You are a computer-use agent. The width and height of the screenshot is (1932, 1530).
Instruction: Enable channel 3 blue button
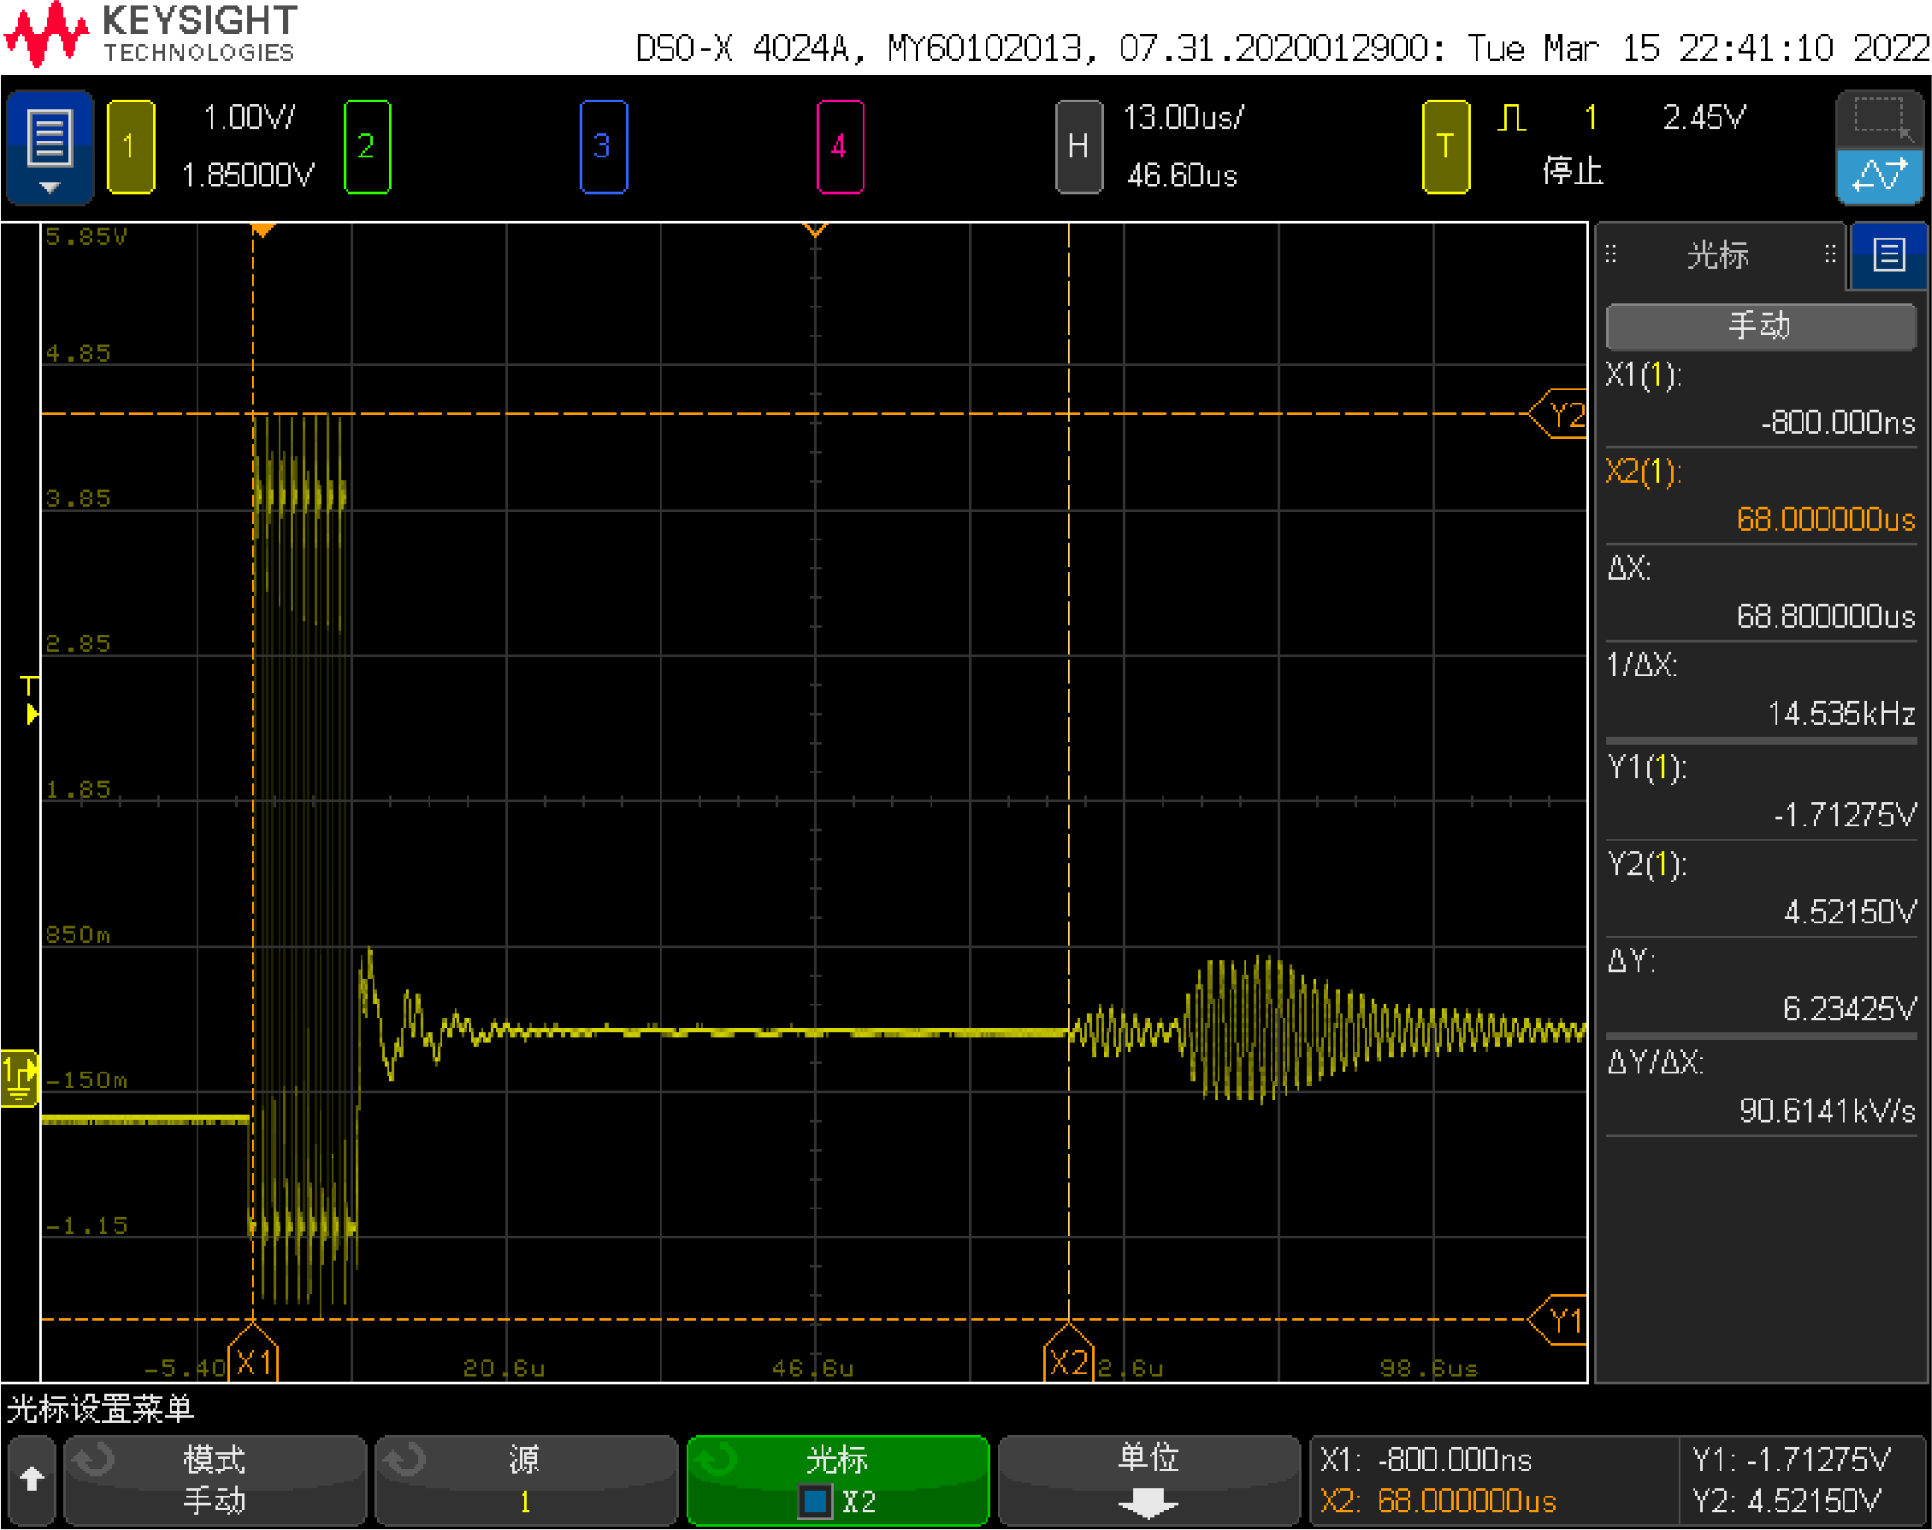click(603, 147)
